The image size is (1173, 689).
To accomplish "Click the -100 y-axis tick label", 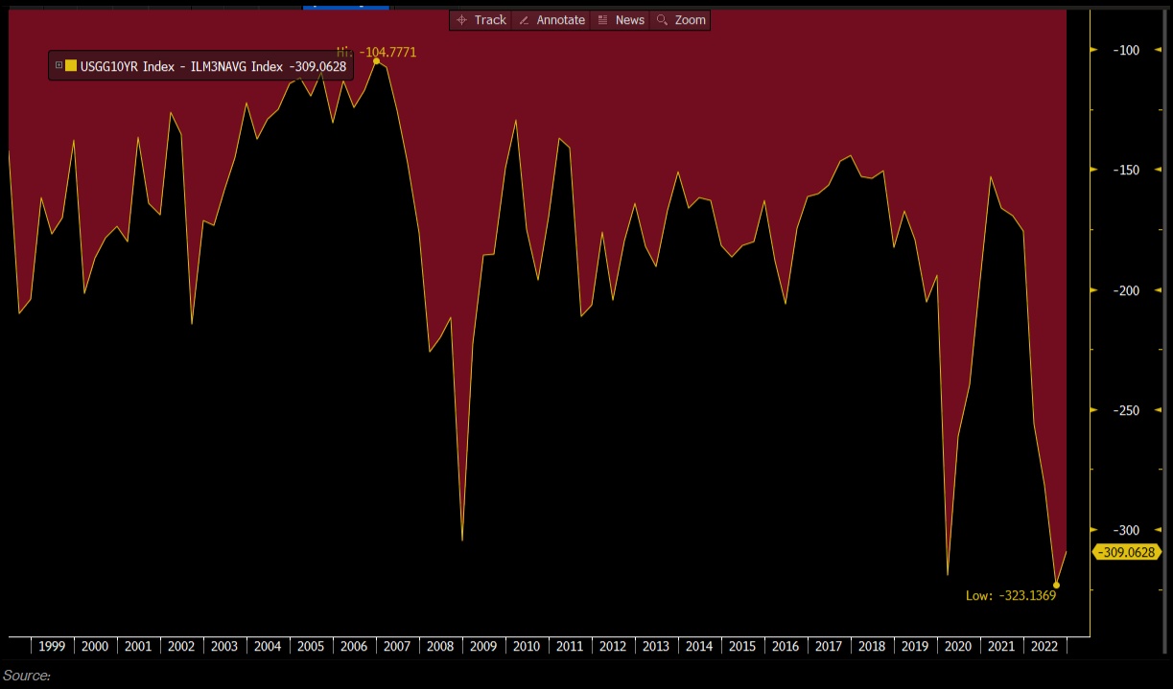I will click(x=1123, y=50).
